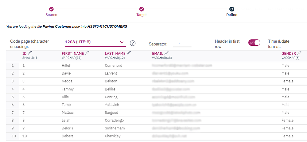Click the GENDER column edit pencil icon
The height and width of the screenshot is (142, 307).
pyautogui.click(x=299, y=53)
